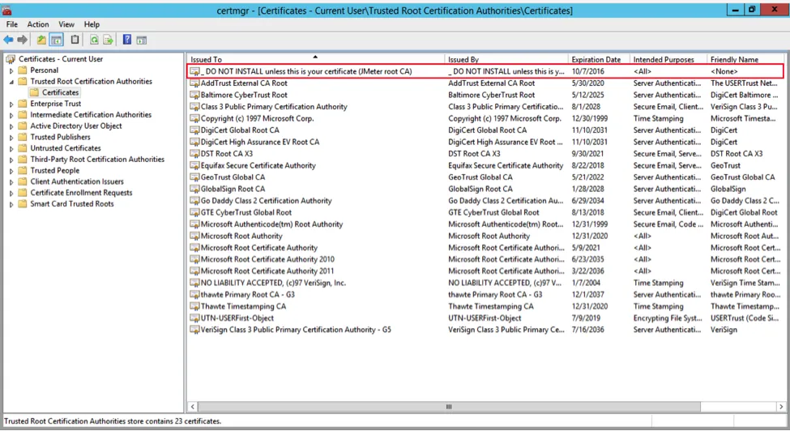Image resolution: width=790 pixels, height=431 pixels.
Task: Select the thawte Primary Root CA - G3 row
Action: coord(486,295)
